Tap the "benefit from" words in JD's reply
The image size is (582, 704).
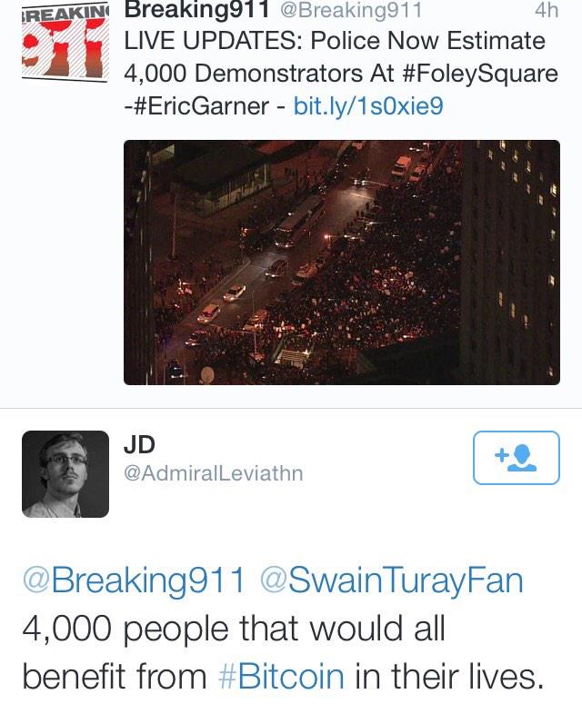[x=115, y=676]
